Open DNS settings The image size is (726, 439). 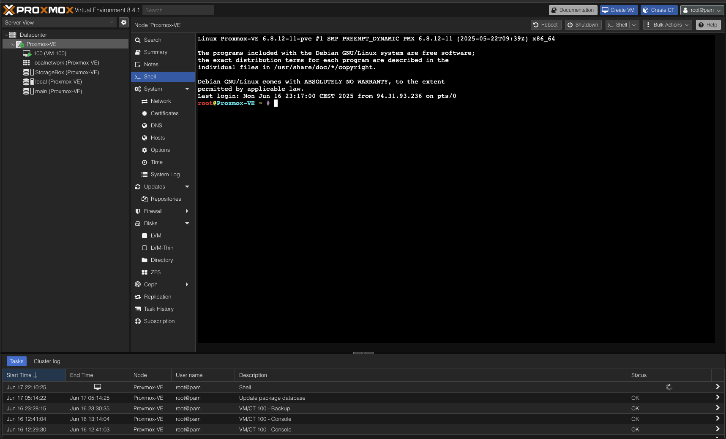point(163,126)
